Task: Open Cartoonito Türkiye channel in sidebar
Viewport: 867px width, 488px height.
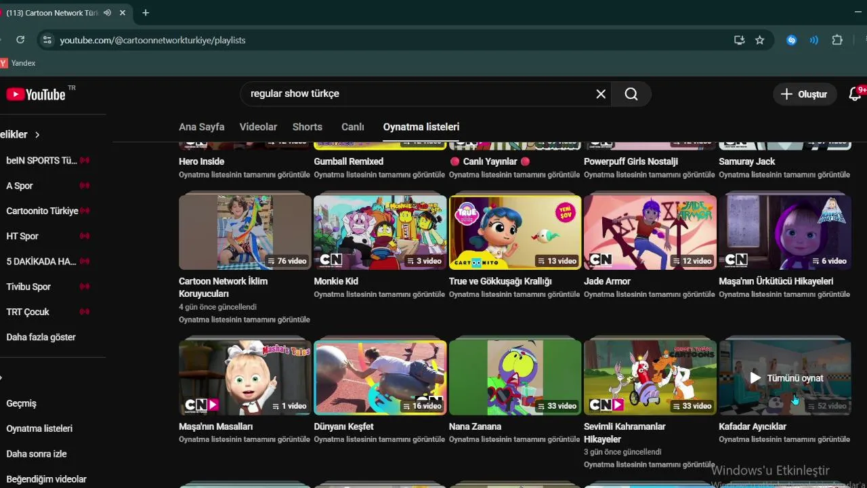Action: click(x=42, y=211)
